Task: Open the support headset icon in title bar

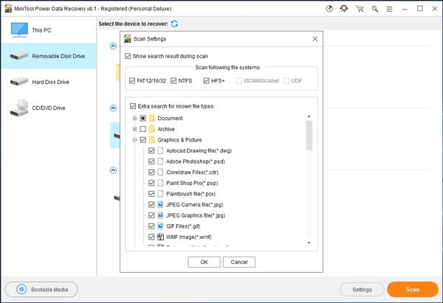Action: click(x=344, y=9)
